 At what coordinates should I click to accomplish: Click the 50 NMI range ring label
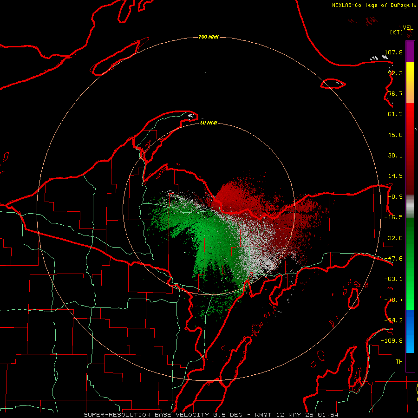(209, 123)
